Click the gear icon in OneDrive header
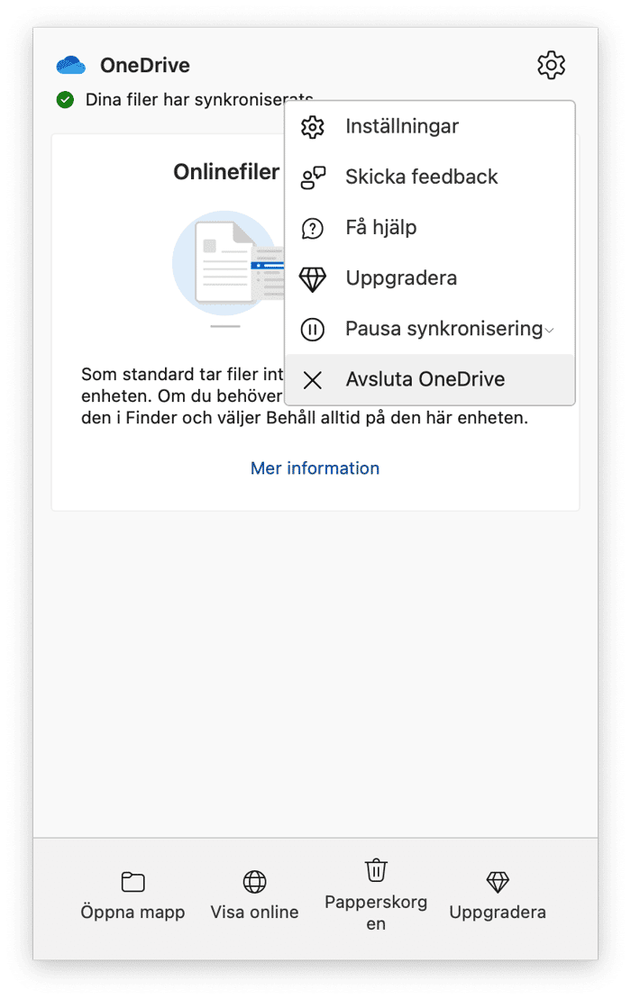 (x=551, y=65)
